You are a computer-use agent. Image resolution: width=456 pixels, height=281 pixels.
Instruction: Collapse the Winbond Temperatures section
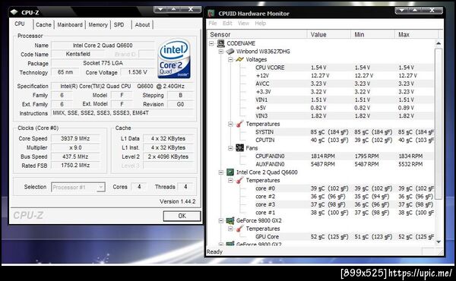click(230, 124)
